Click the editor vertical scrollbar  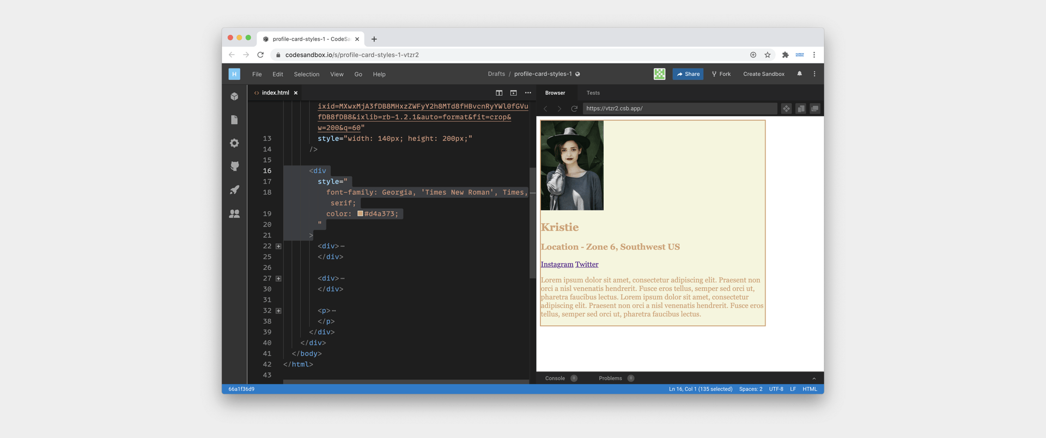[532, 223]
